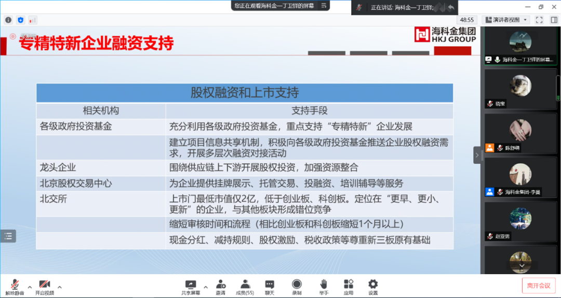The width and height of the screenshot is (561, 298).
Task: Click the red Leave Meeting (离开会议) button
Action: pyautogui.click(x=539, y=285)
